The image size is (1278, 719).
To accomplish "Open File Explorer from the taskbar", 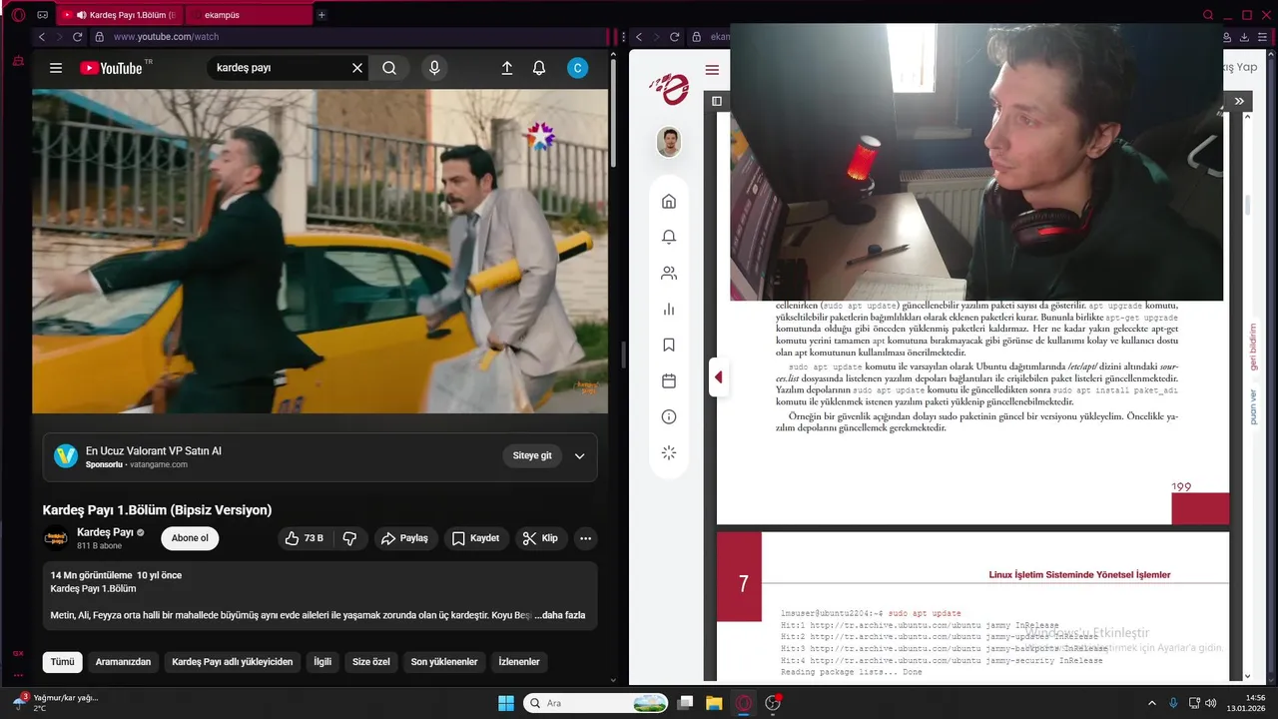I will [x=714, y=703].
